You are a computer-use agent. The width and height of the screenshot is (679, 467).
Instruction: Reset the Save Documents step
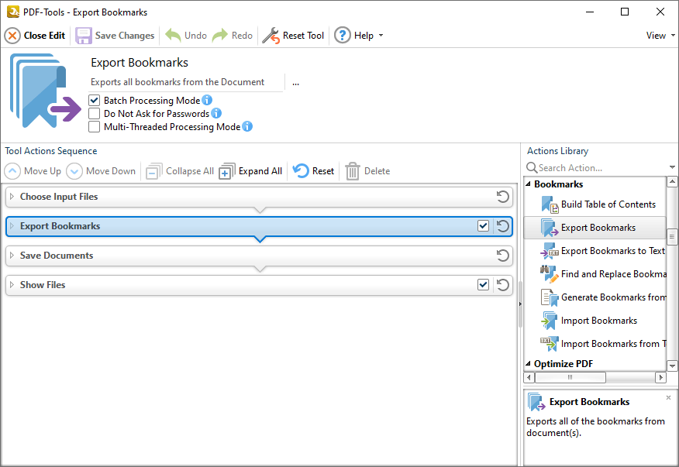(x=503, y=256)
